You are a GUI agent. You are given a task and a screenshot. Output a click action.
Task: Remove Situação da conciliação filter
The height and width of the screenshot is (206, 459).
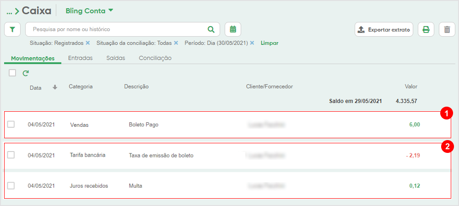coord(176,43)
